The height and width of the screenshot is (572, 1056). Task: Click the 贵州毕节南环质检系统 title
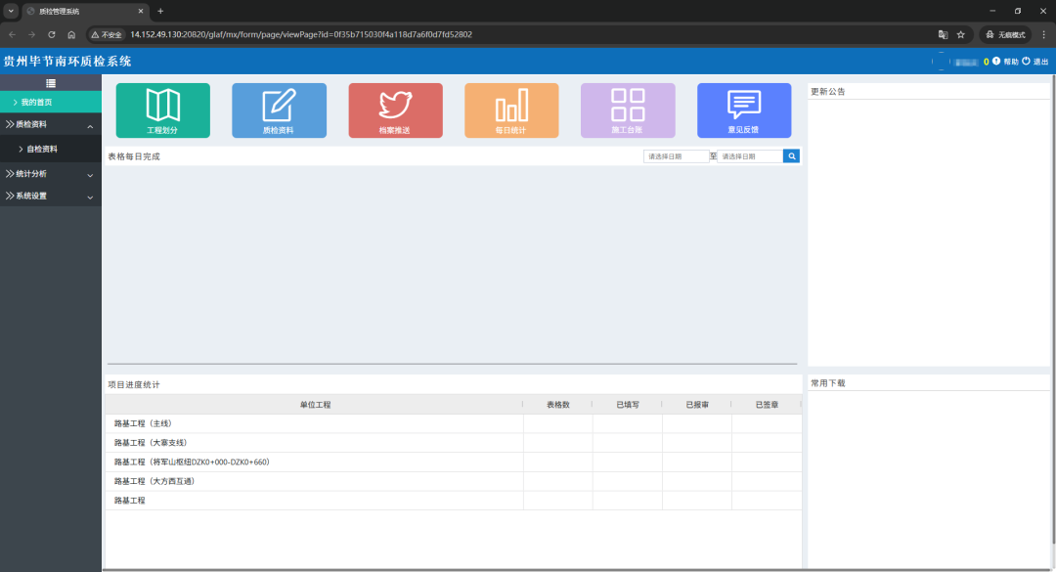point(67,62)
